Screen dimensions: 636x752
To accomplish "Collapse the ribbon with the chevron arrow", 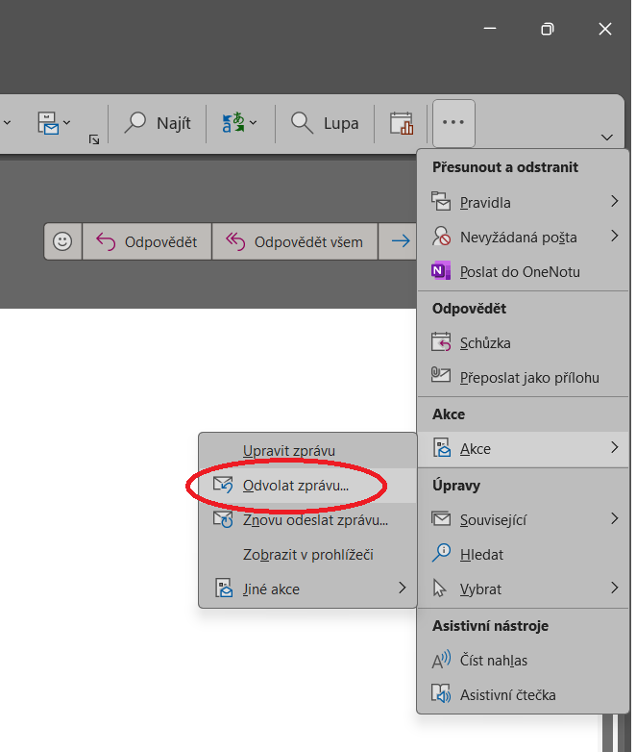I will pos(606,138).
